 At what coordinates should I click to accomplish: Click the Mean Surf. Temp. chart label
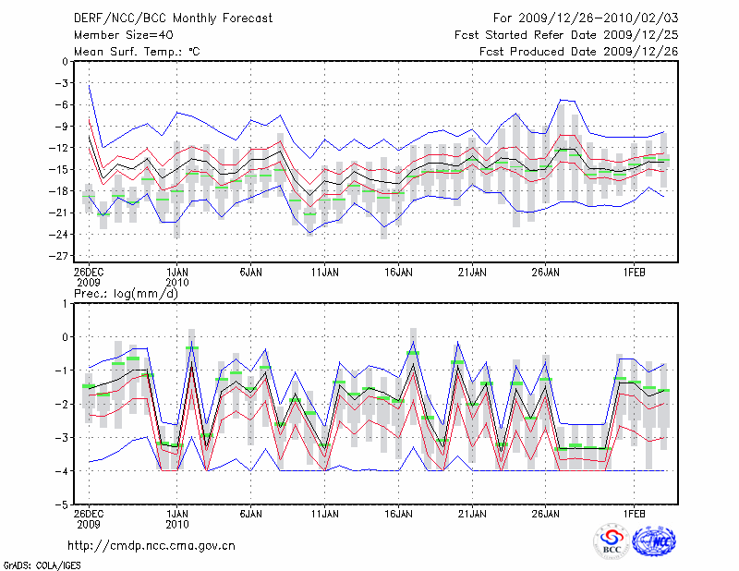pos(137,52)
